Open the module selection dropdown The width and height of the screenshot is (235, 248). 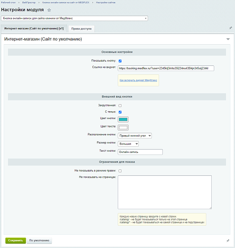74,18
